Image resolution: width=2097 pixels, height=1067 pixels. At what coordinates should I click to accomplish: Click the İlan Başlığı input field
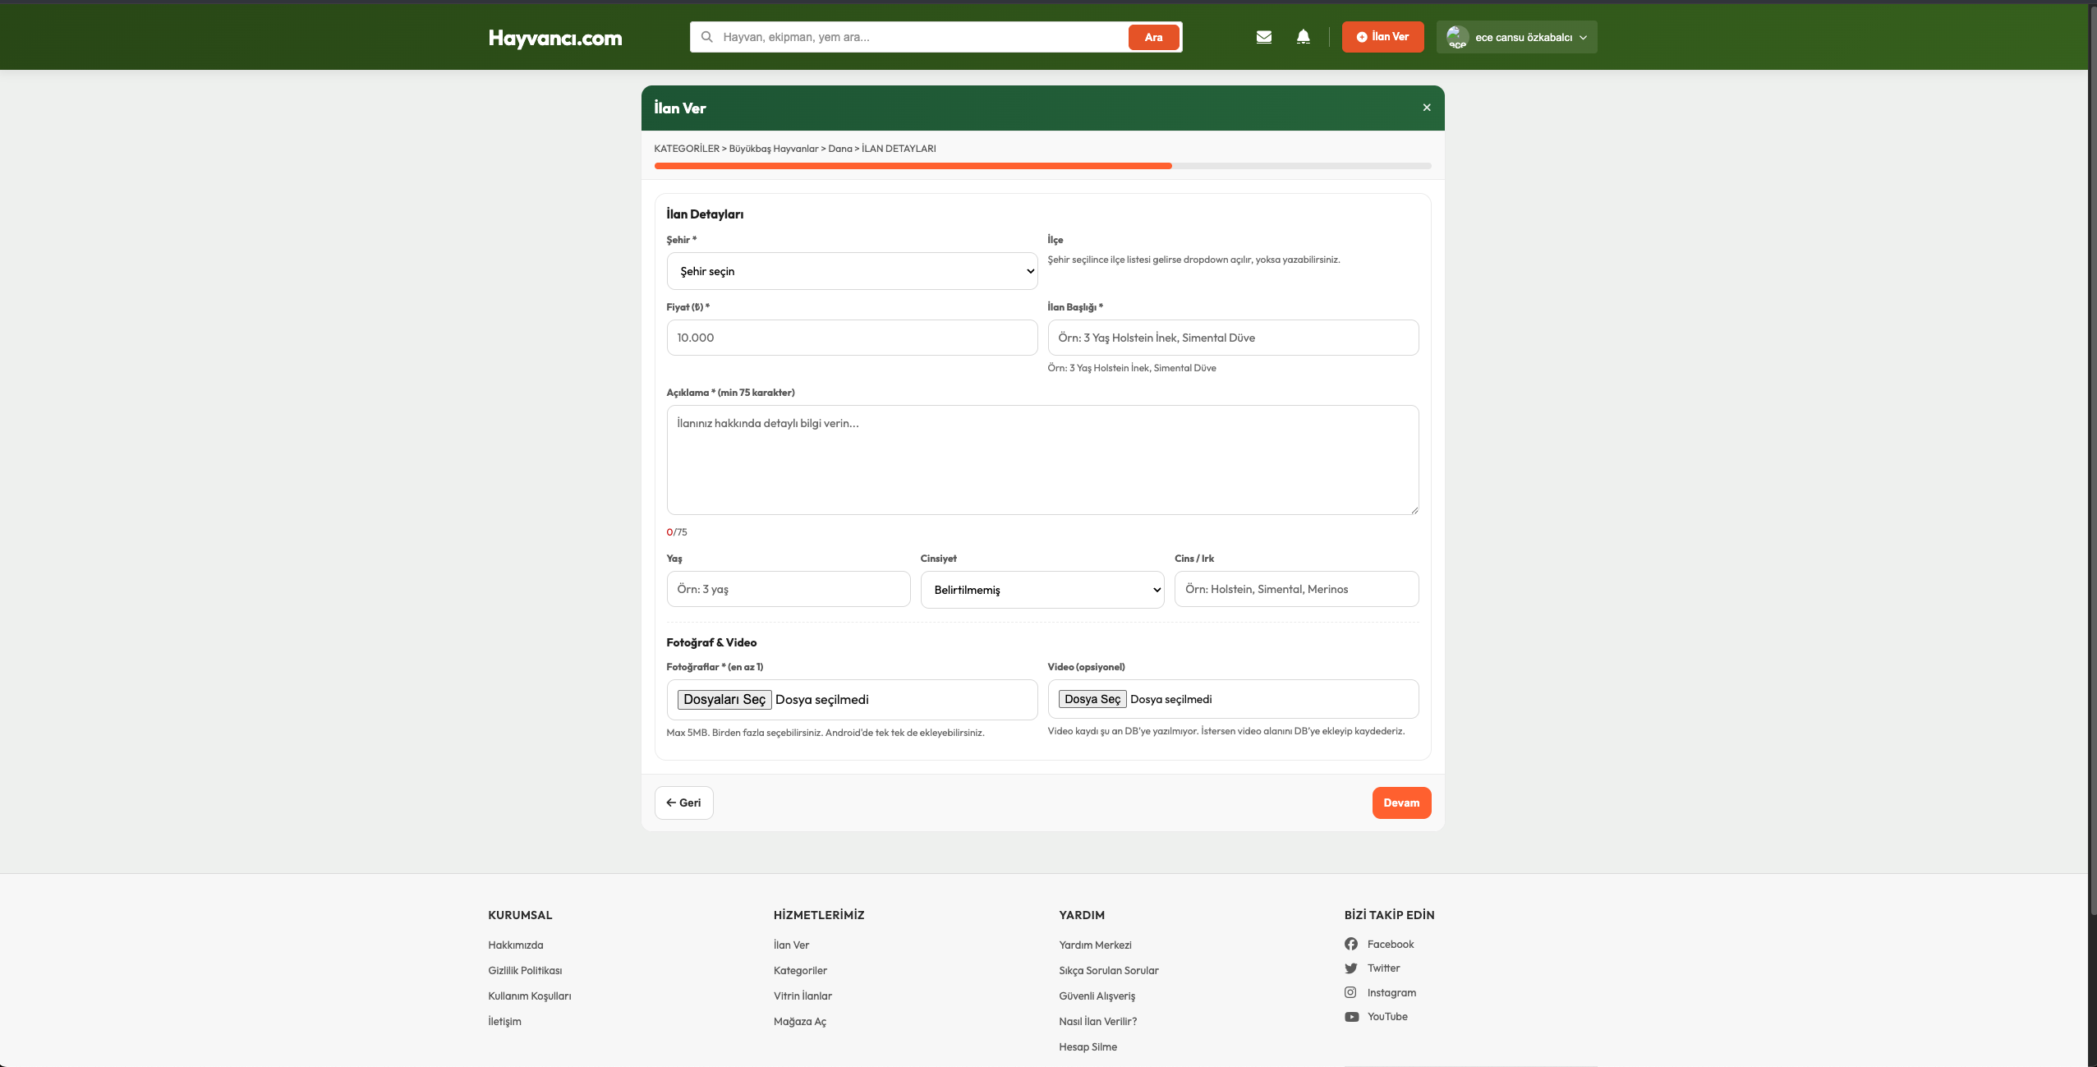pyautogui.click(x=1232, y=338)
